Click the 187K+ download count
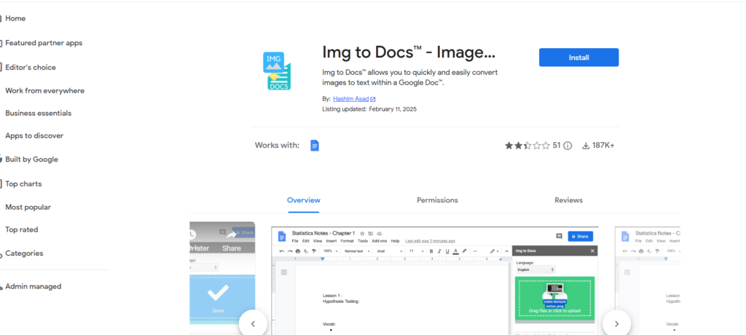The width and height of the screenshot is (746, 335). pyautogui.click(x=603, y=146)
